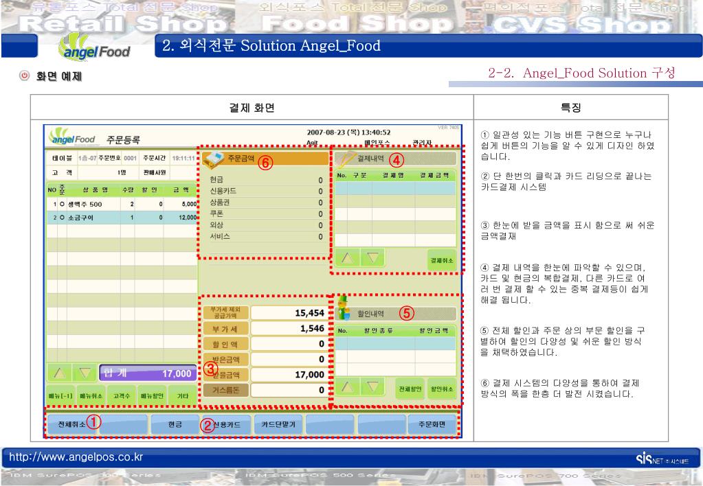The width and height of the screenshot is (703, 486).
Task: Click the 판매사원 field
Action: [x=183, y=172]
